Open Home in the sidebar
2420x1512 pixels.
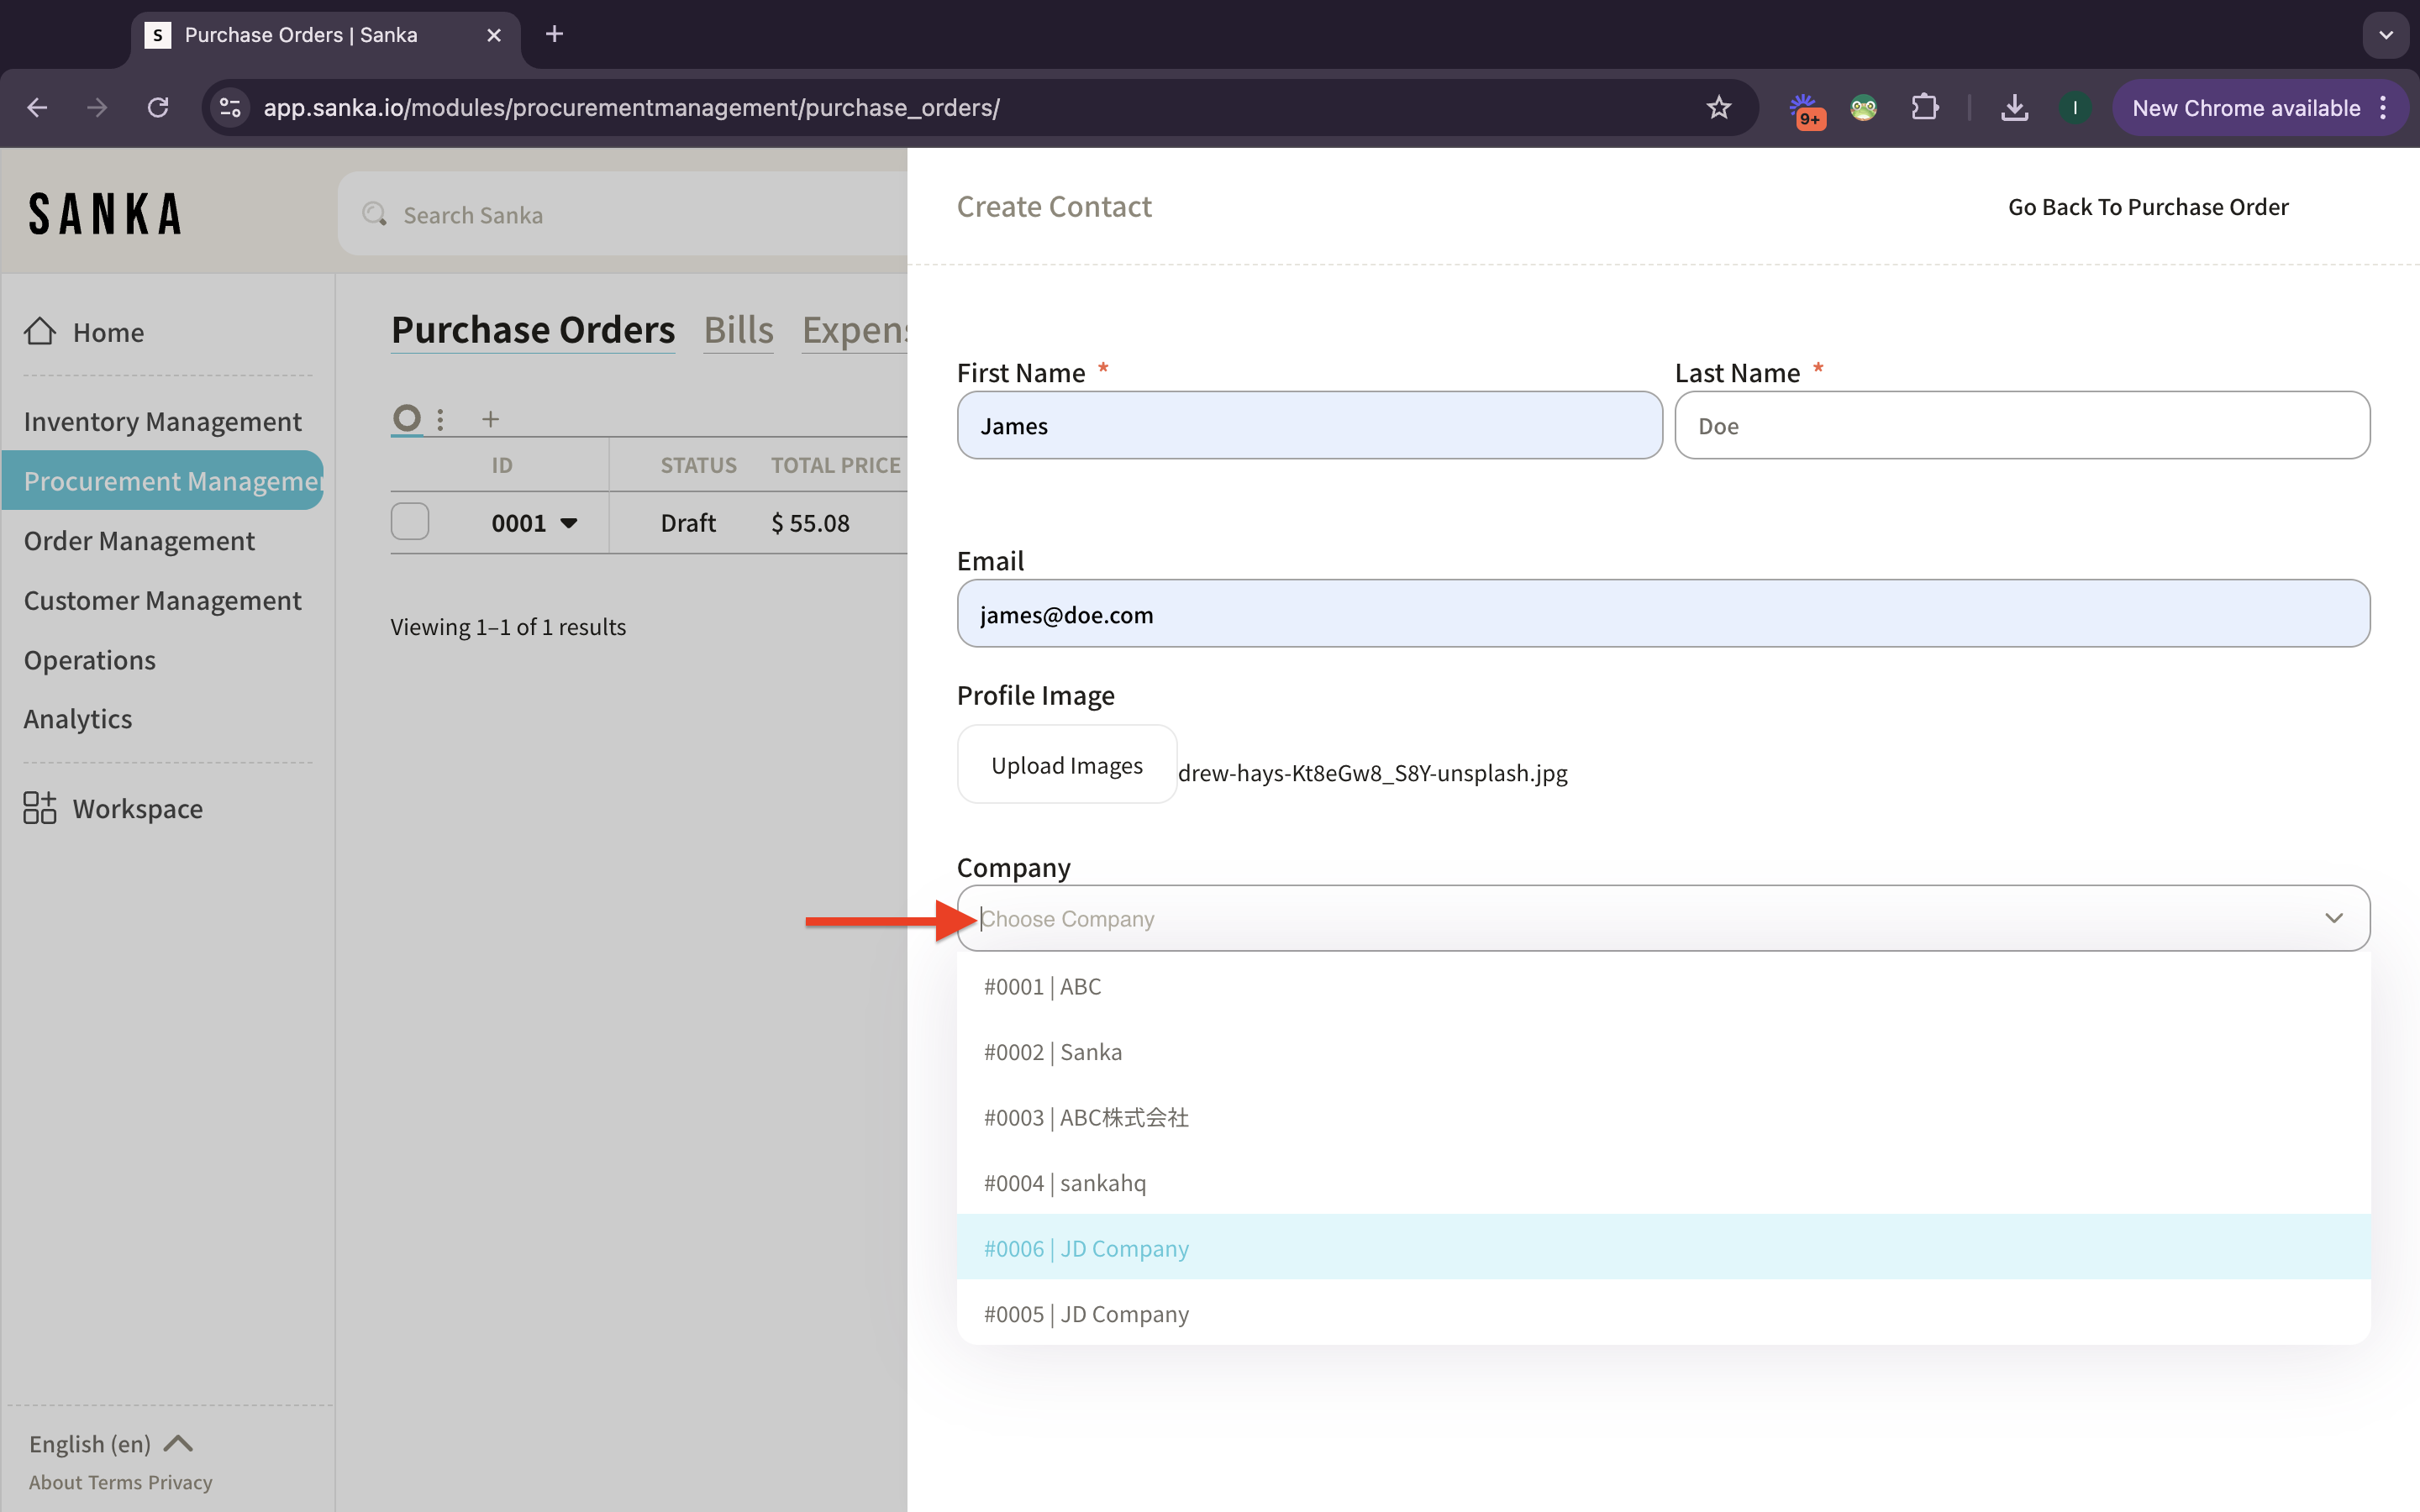[108, 332]
